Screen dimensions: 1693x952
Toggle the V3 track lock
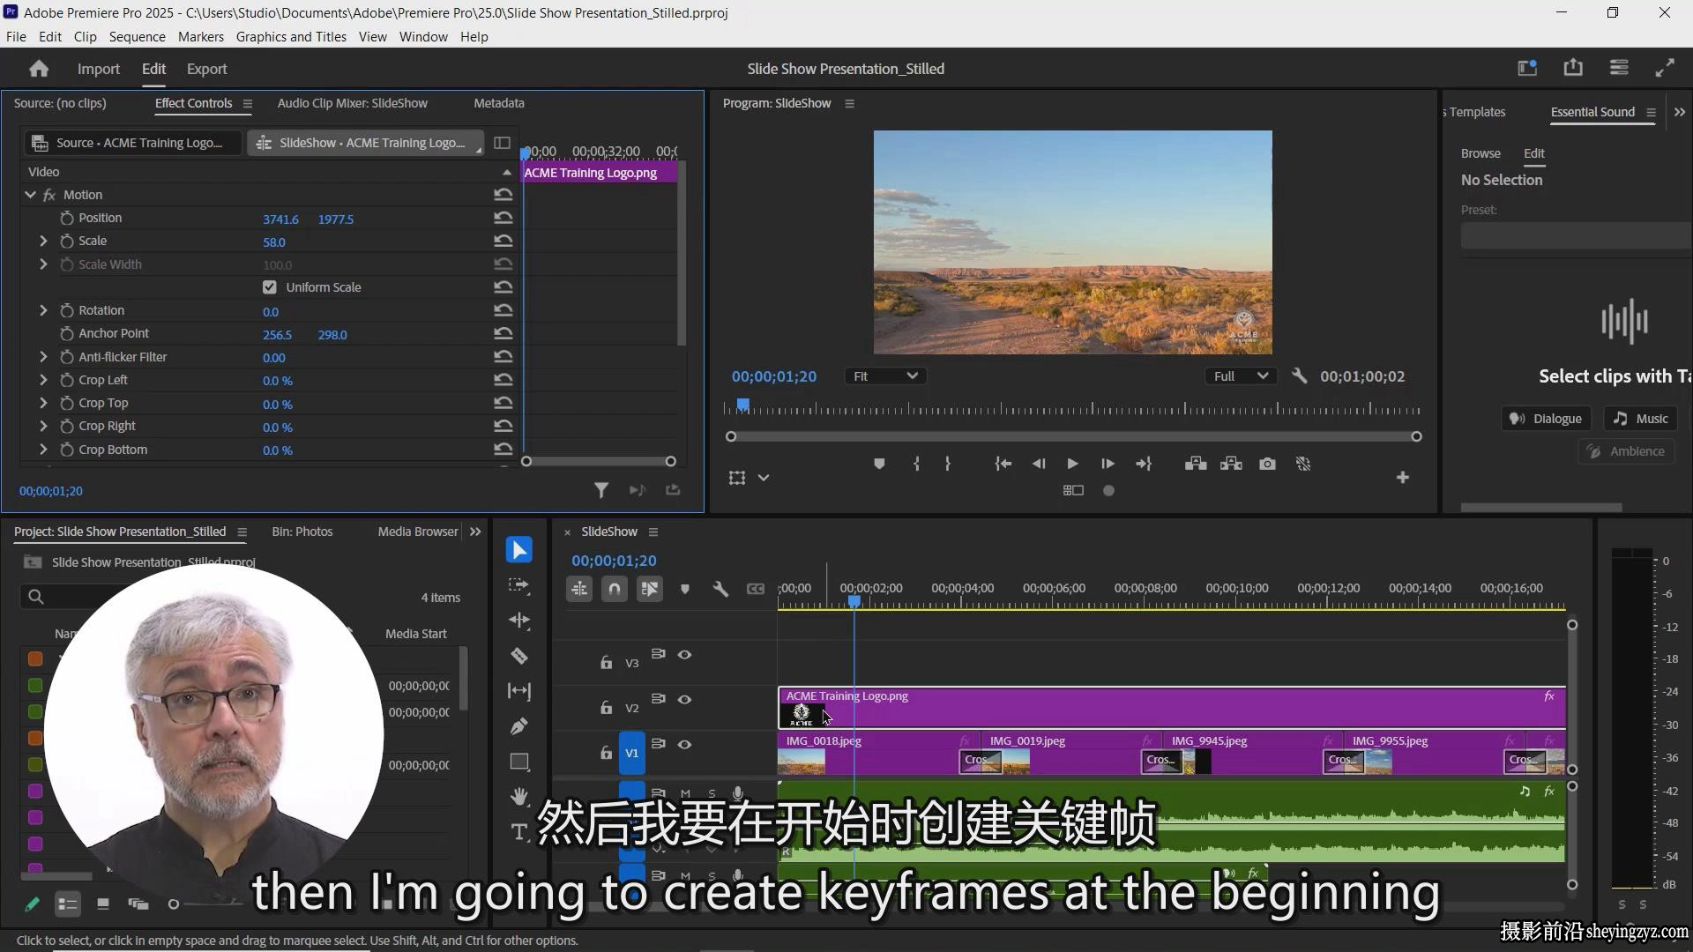tap(606, 662)
